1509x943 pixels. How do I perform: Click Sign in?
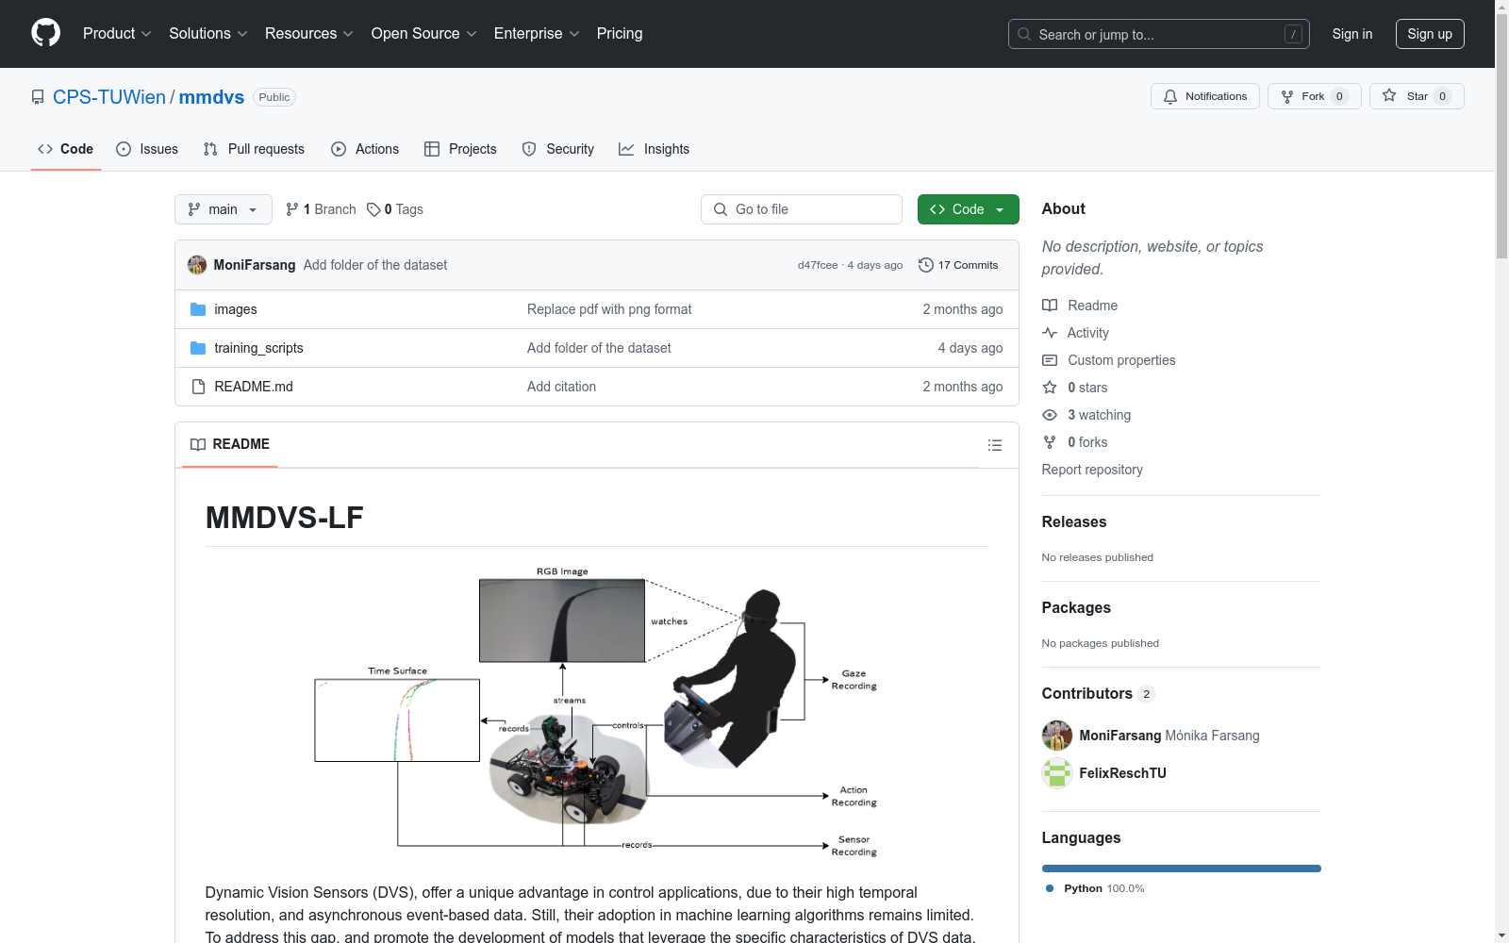click(1352, 34)
